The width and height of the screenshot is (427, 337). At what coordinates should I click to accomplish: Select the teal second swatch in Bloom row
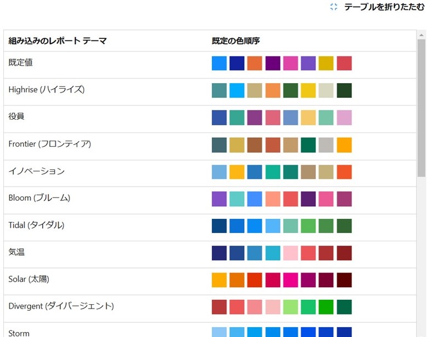[237, 199]
